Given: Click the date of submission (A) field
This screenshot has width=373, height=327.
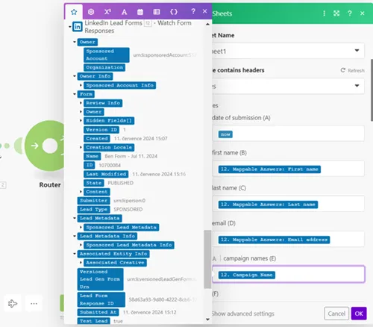Looking at the screenshot, I should pos(288,134).
